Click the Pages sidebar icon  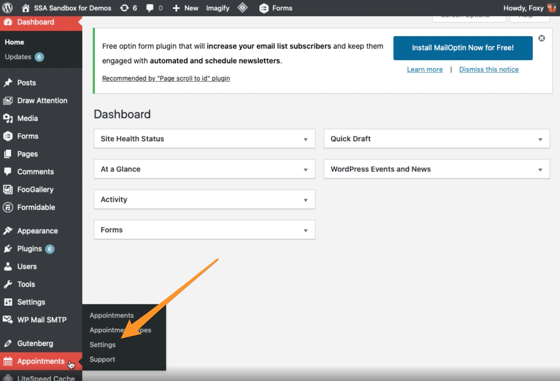(x=8, y=154)
